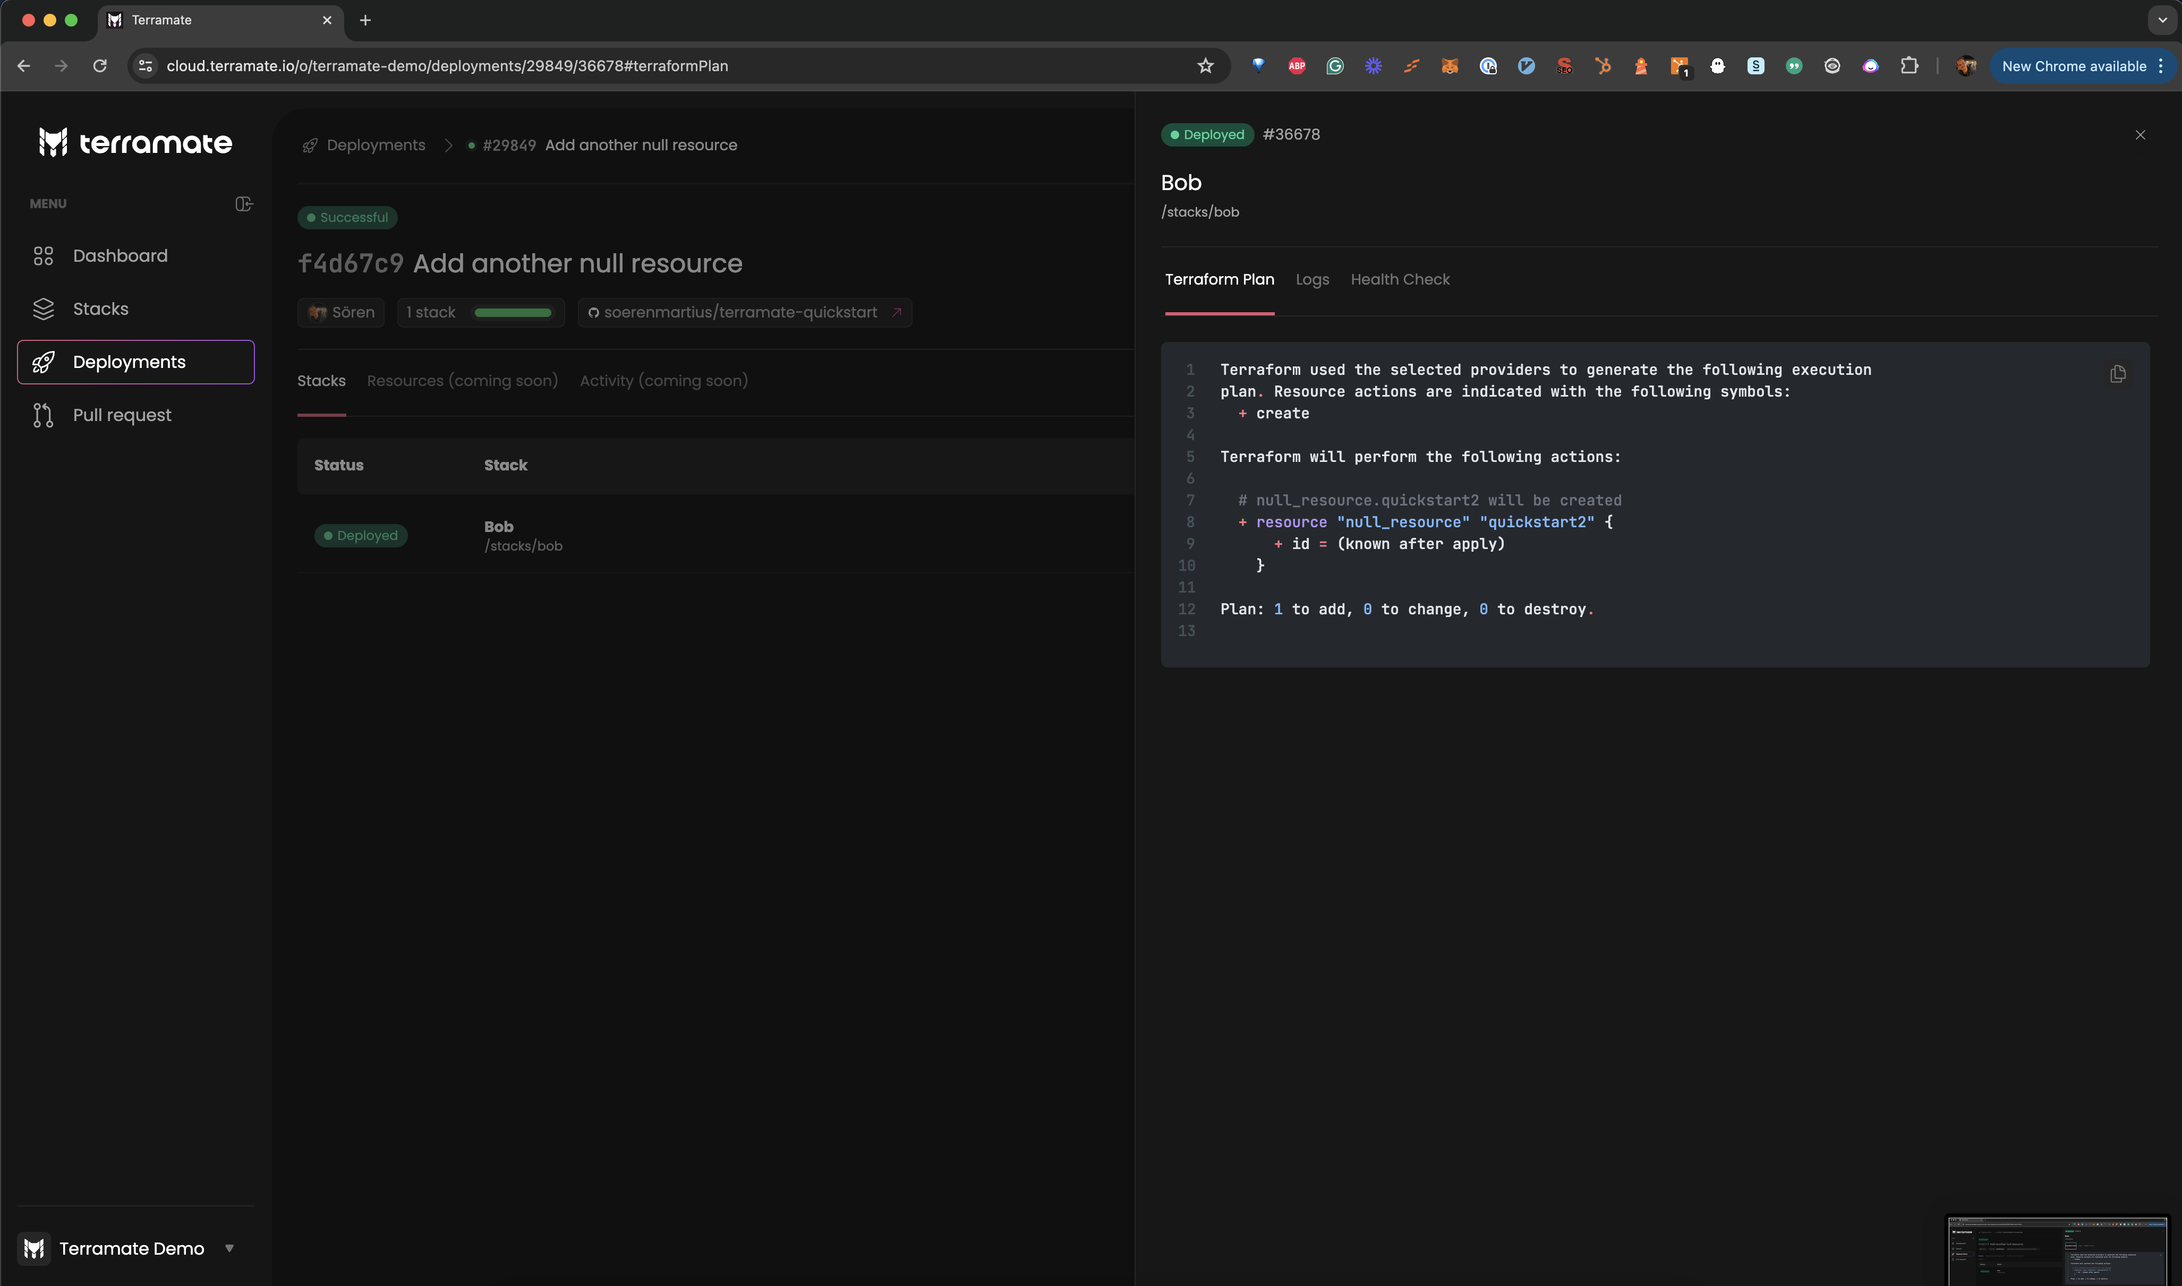Image resolution: width=2182 pixels, height=1286 pixels.
Task: Expand the Terramate Demo organization switcher
Action: [x=230, y=1248]
